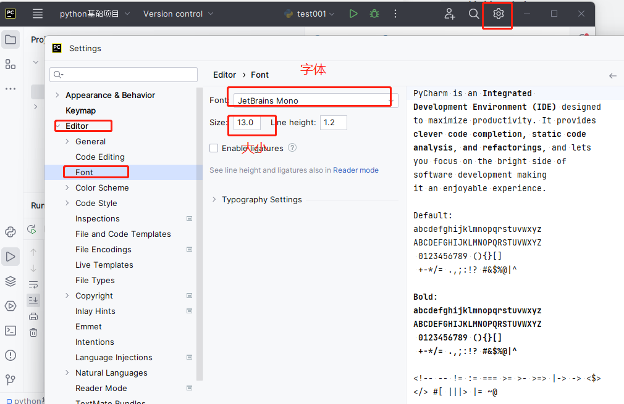This screenshot has width=624, height=404.
Task: Expand the Copyright node
Action: pyautogui.click(x=67, y=295)
